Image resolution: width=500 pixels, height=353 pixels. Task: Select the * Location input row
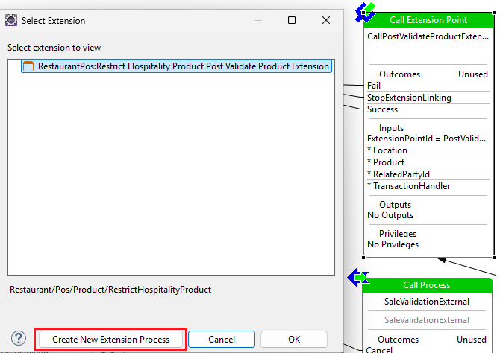pyautogui.click(x=428, y=150)
